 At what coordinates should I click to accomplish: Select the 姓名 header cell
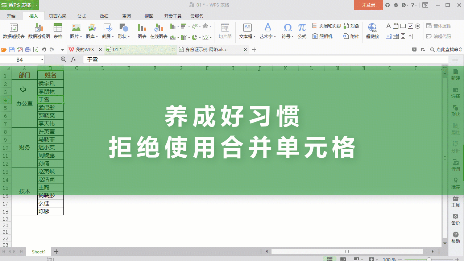click(x=51, y=75)
